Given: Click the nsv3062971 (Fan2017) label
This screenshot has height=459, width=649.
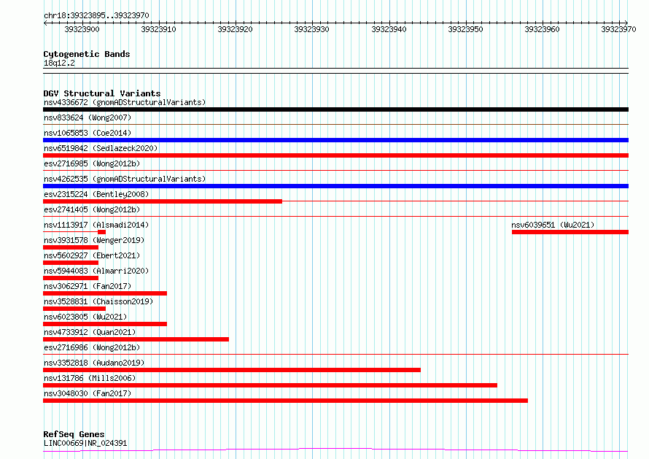Looking at the screenshot, I should [88, 286].
